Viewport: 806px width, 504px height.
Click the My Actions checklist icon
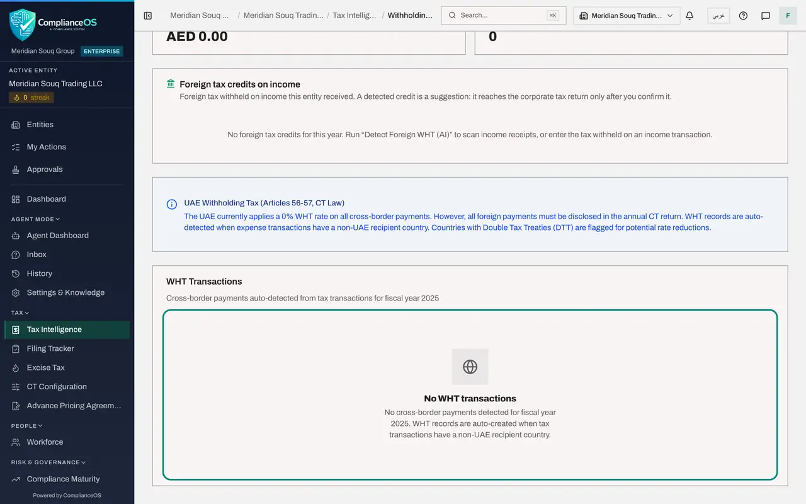tap(16, 147)
